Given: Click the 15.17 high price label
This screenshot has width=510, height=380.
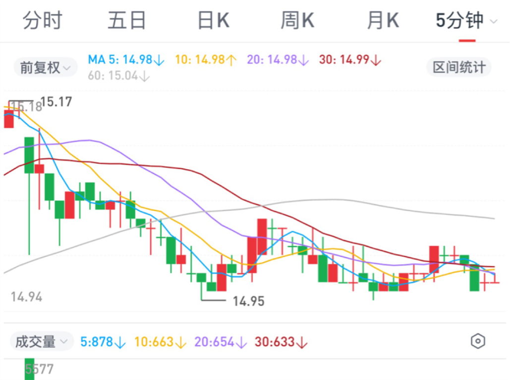Looking at the screenshot, I should click(57, 102).
